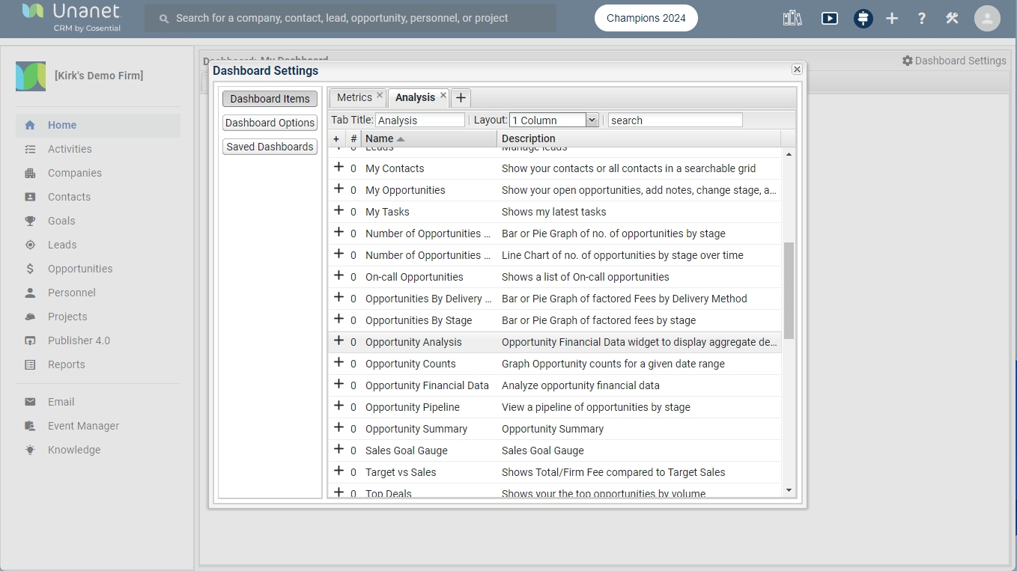Screen dimensions: 1017x571
Task: Switch to the Metrics tab
Action: click(353, 97)
